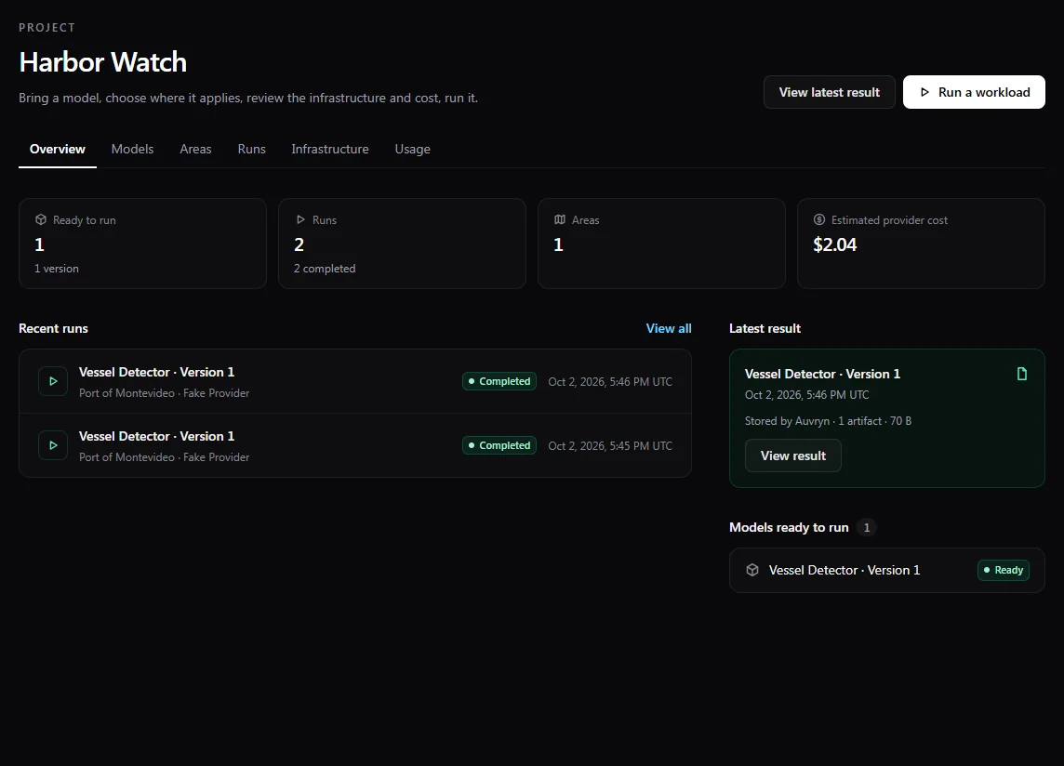This screenshot has height=766, width=1064.
Task: Click the play icon of the 5:45 PM run
Action: pyautogui.click(x=53, y=446)
